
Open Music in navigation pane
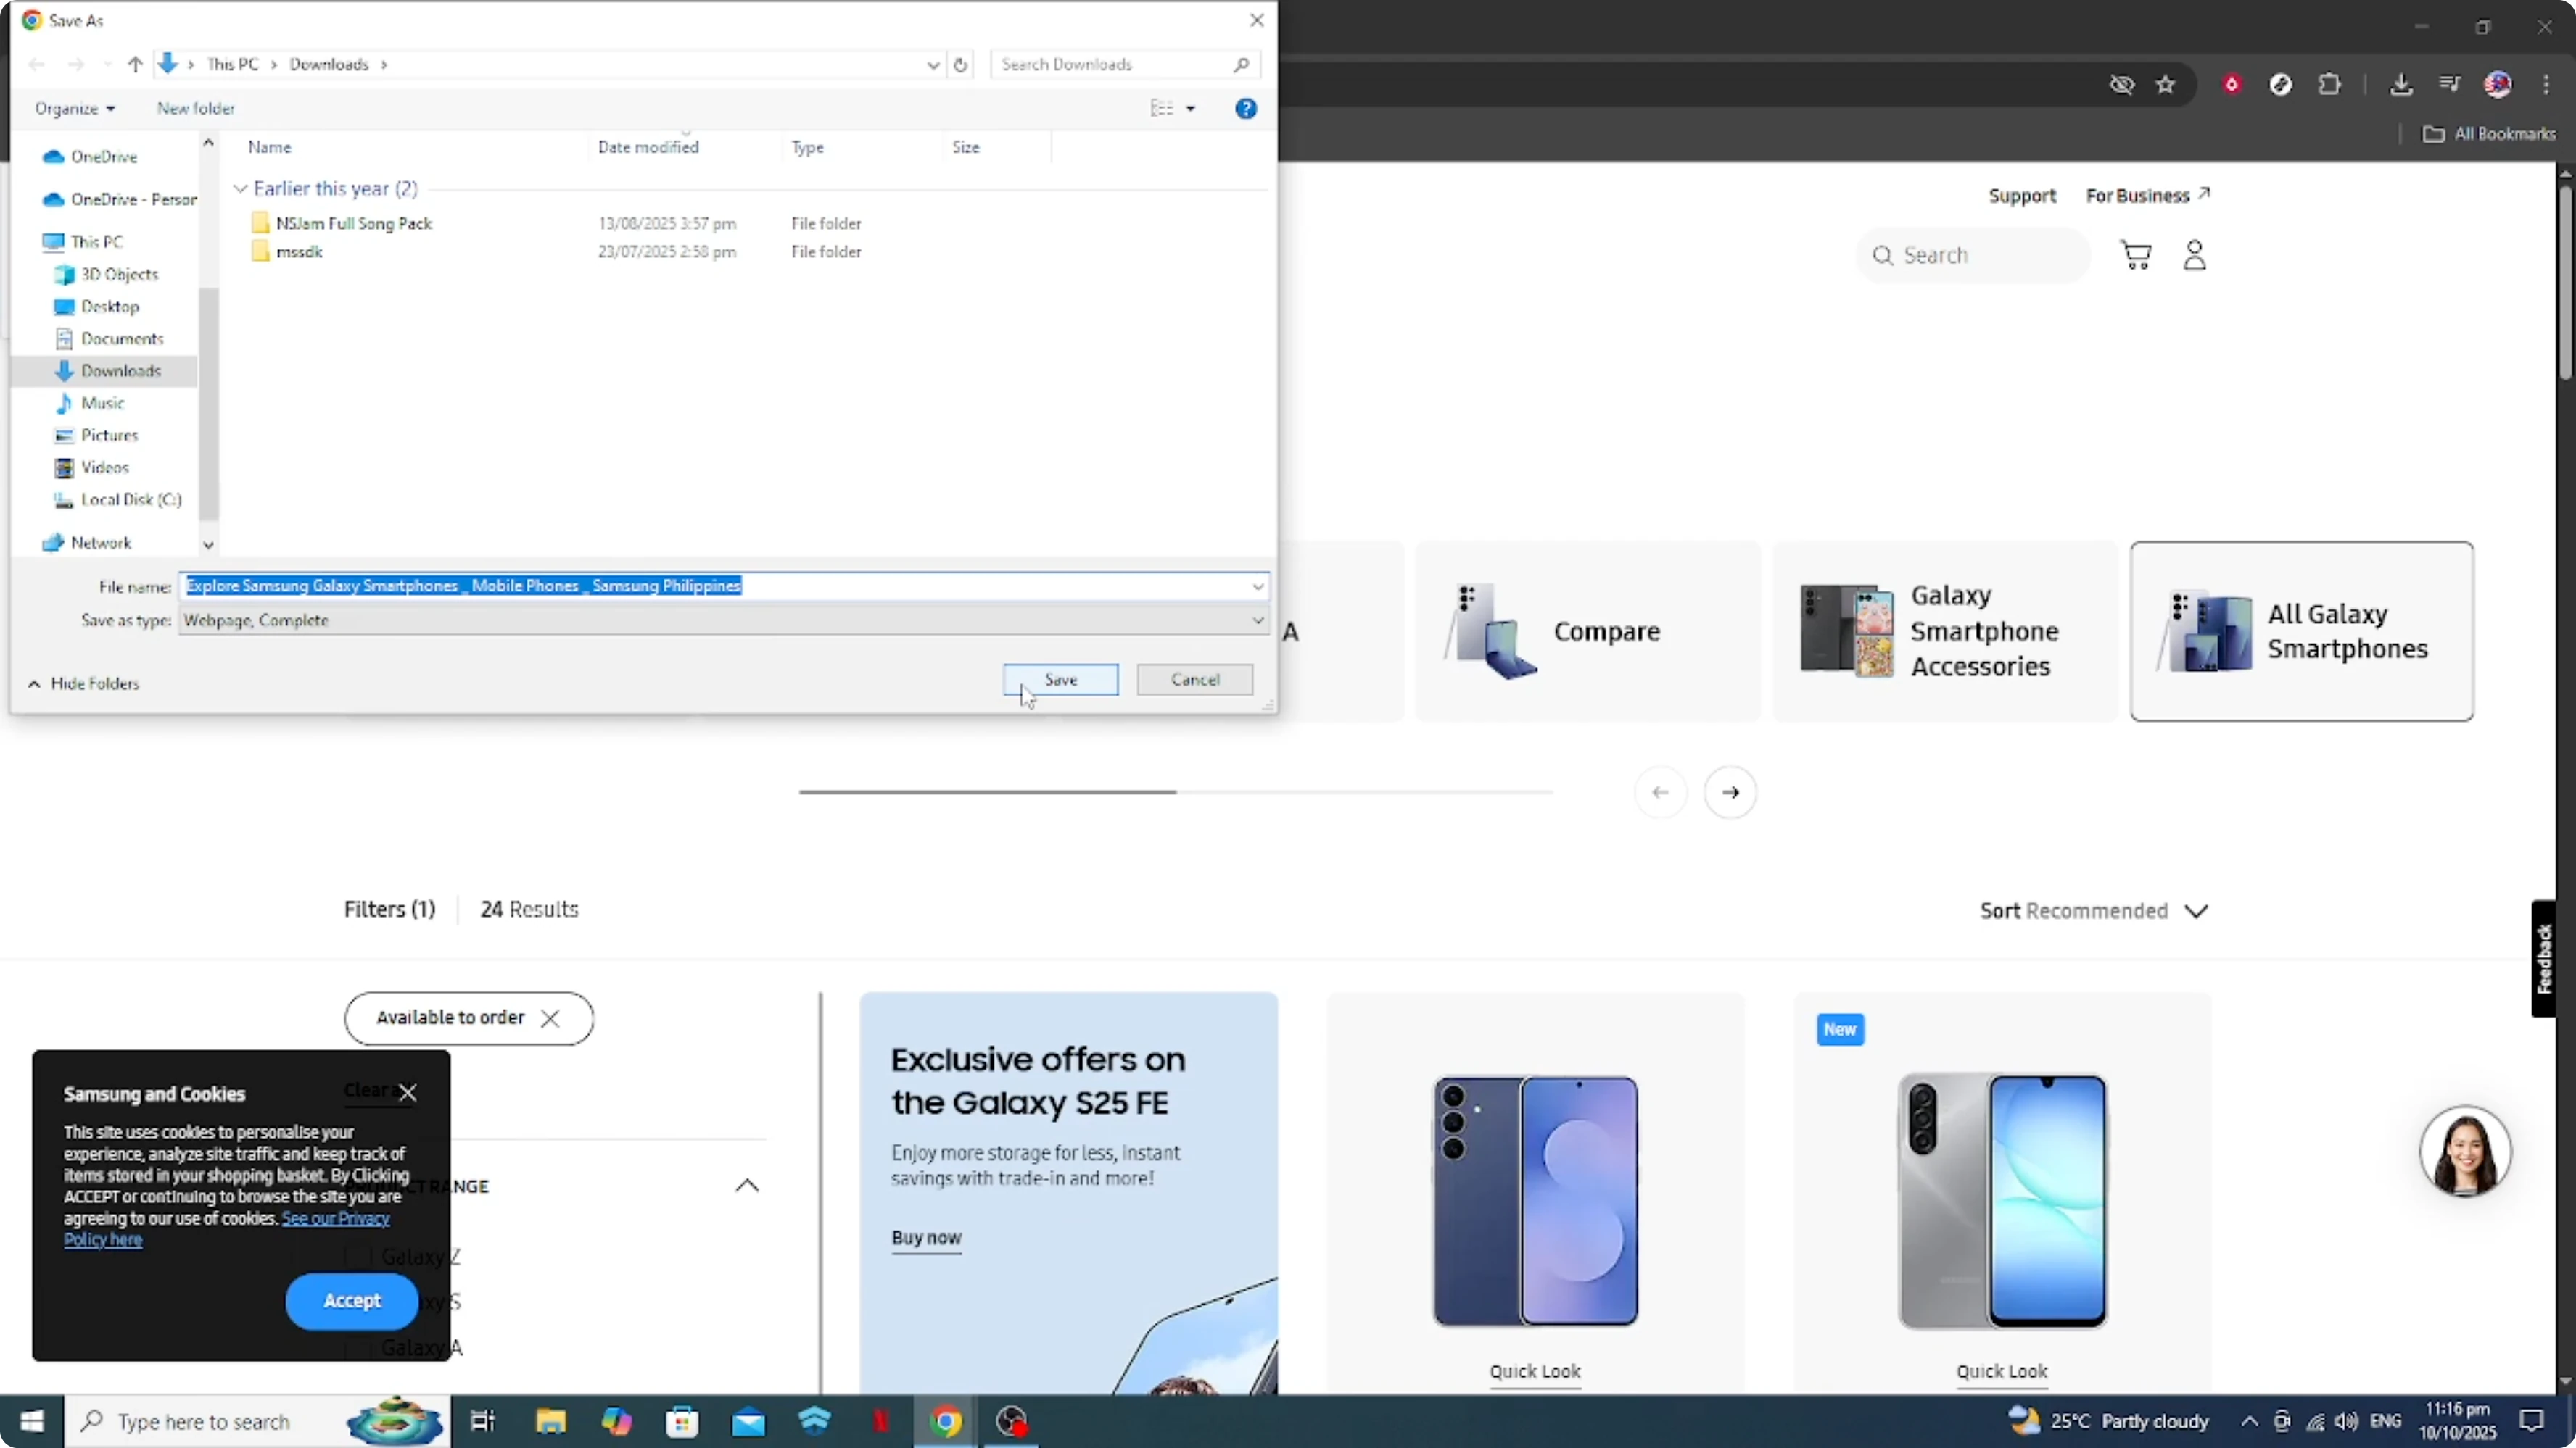pyautogui.click(x=102, y=403)
